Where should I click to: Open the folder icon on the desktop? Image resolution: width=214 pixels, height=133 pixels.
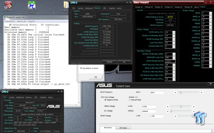pyautogui.click(x=66, y=6)
